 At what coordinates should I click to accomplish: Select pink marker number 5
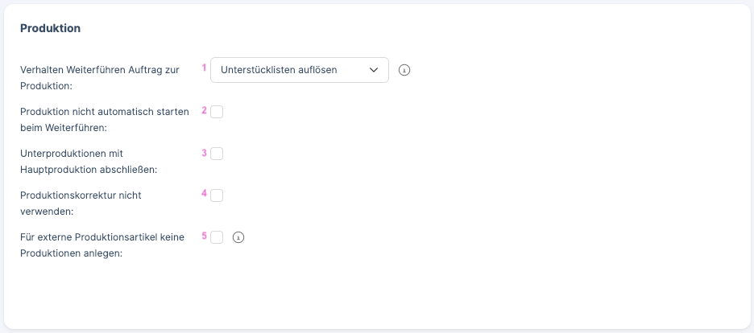(204, 236)
